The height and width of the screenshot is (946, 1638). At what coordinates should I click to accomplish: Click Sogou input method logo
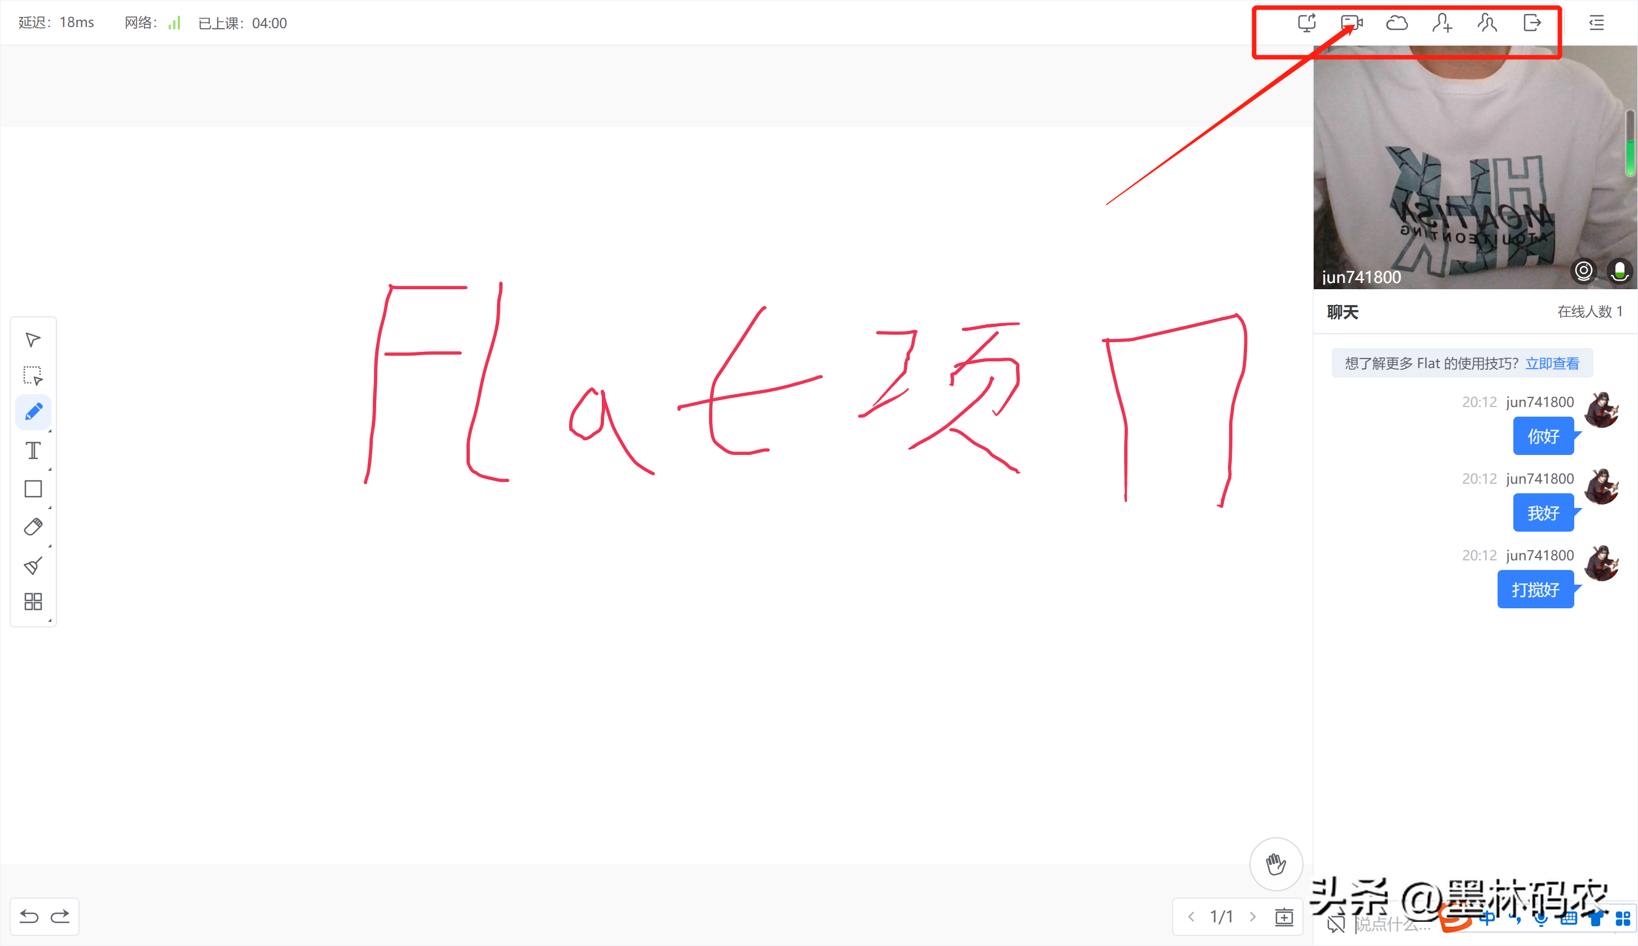click(x=1456, y=918)
